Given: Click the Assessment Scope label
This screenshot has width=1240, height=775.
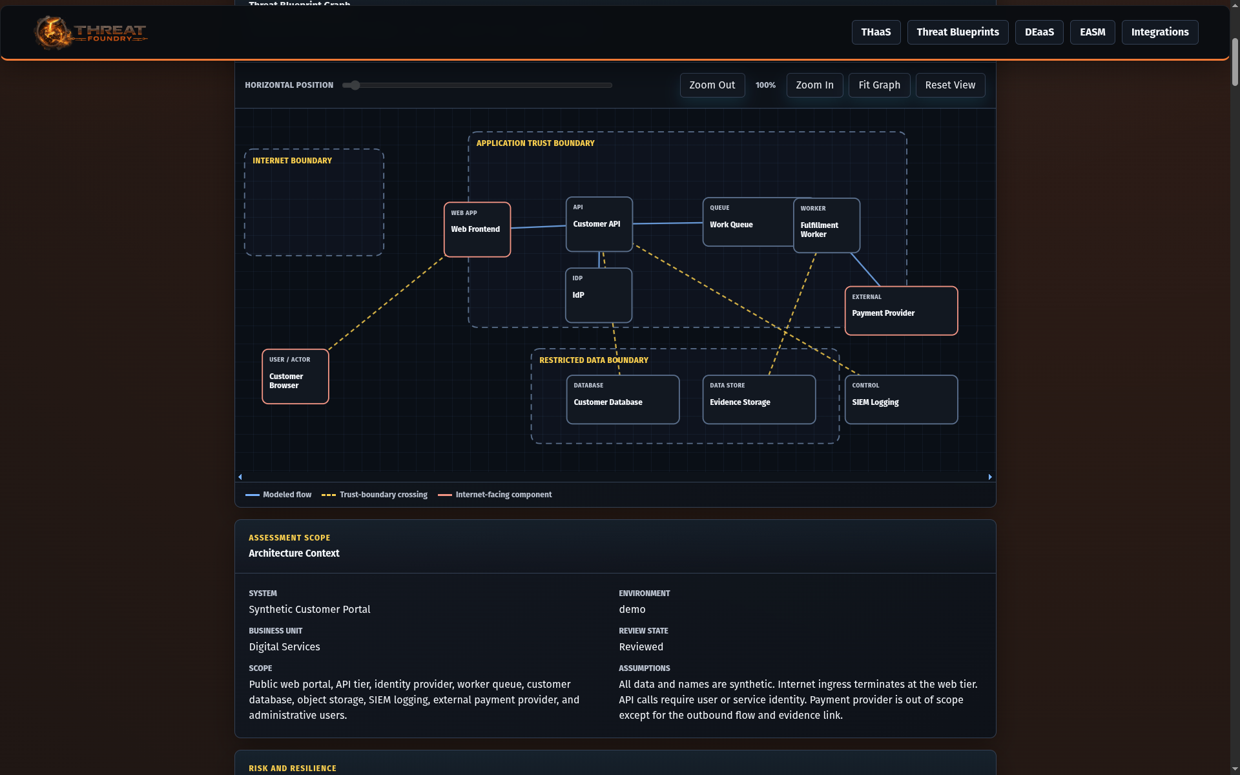Looking at the screenshot, I should [289, 538].
